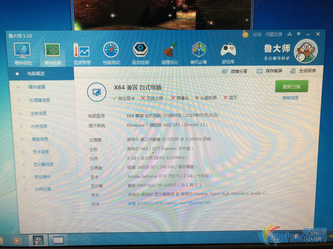333x249 pixels.
Task: Select 主板信息 sidebar item
Action: coord(38,113)
